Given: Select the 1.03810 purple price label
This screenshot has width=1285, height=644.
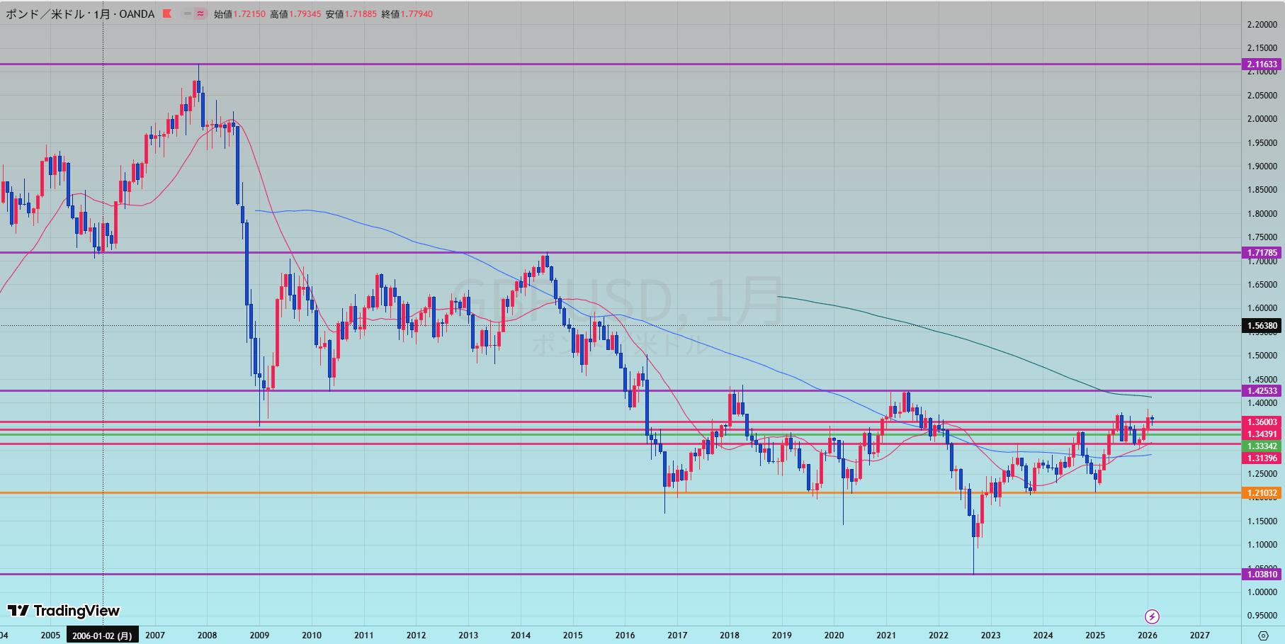Looking at the screenshot, I should 1262,574.
